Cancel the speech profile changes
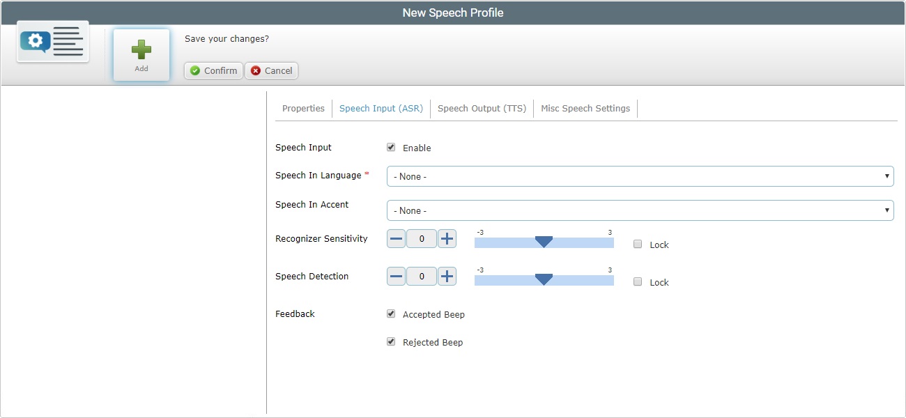 pos(271,70)
